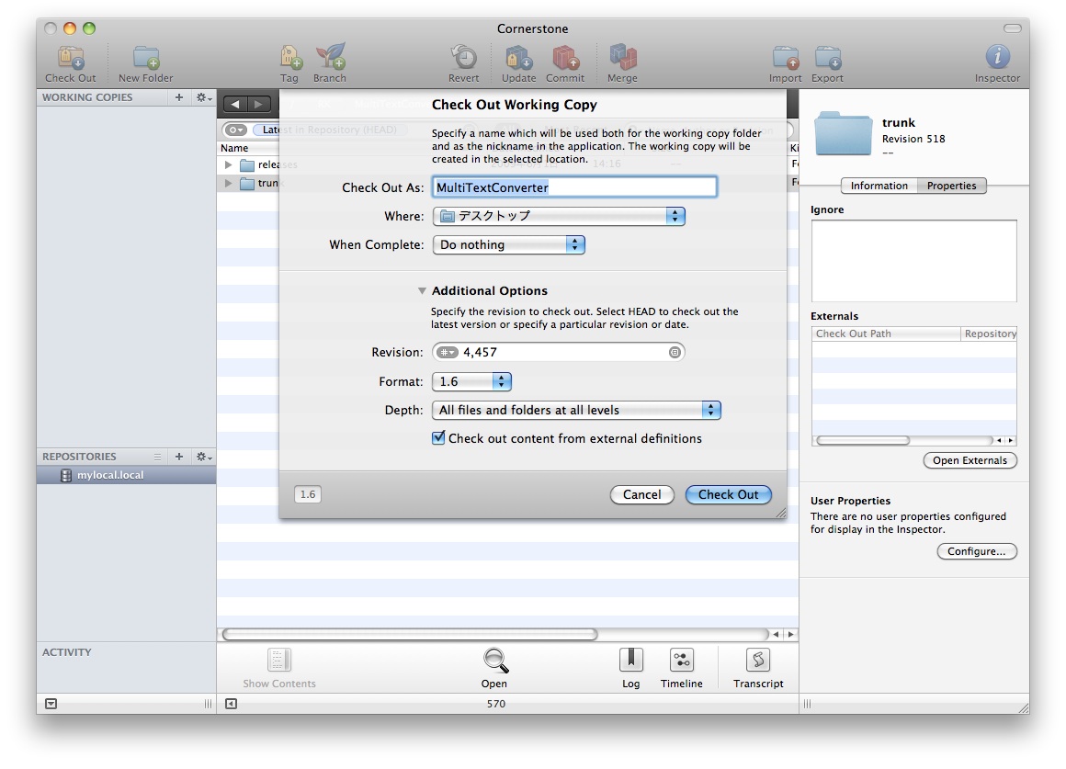Toggle Check out content from external definitions
Viewport: 1066px width, 769px height.
tap(438, 438)
